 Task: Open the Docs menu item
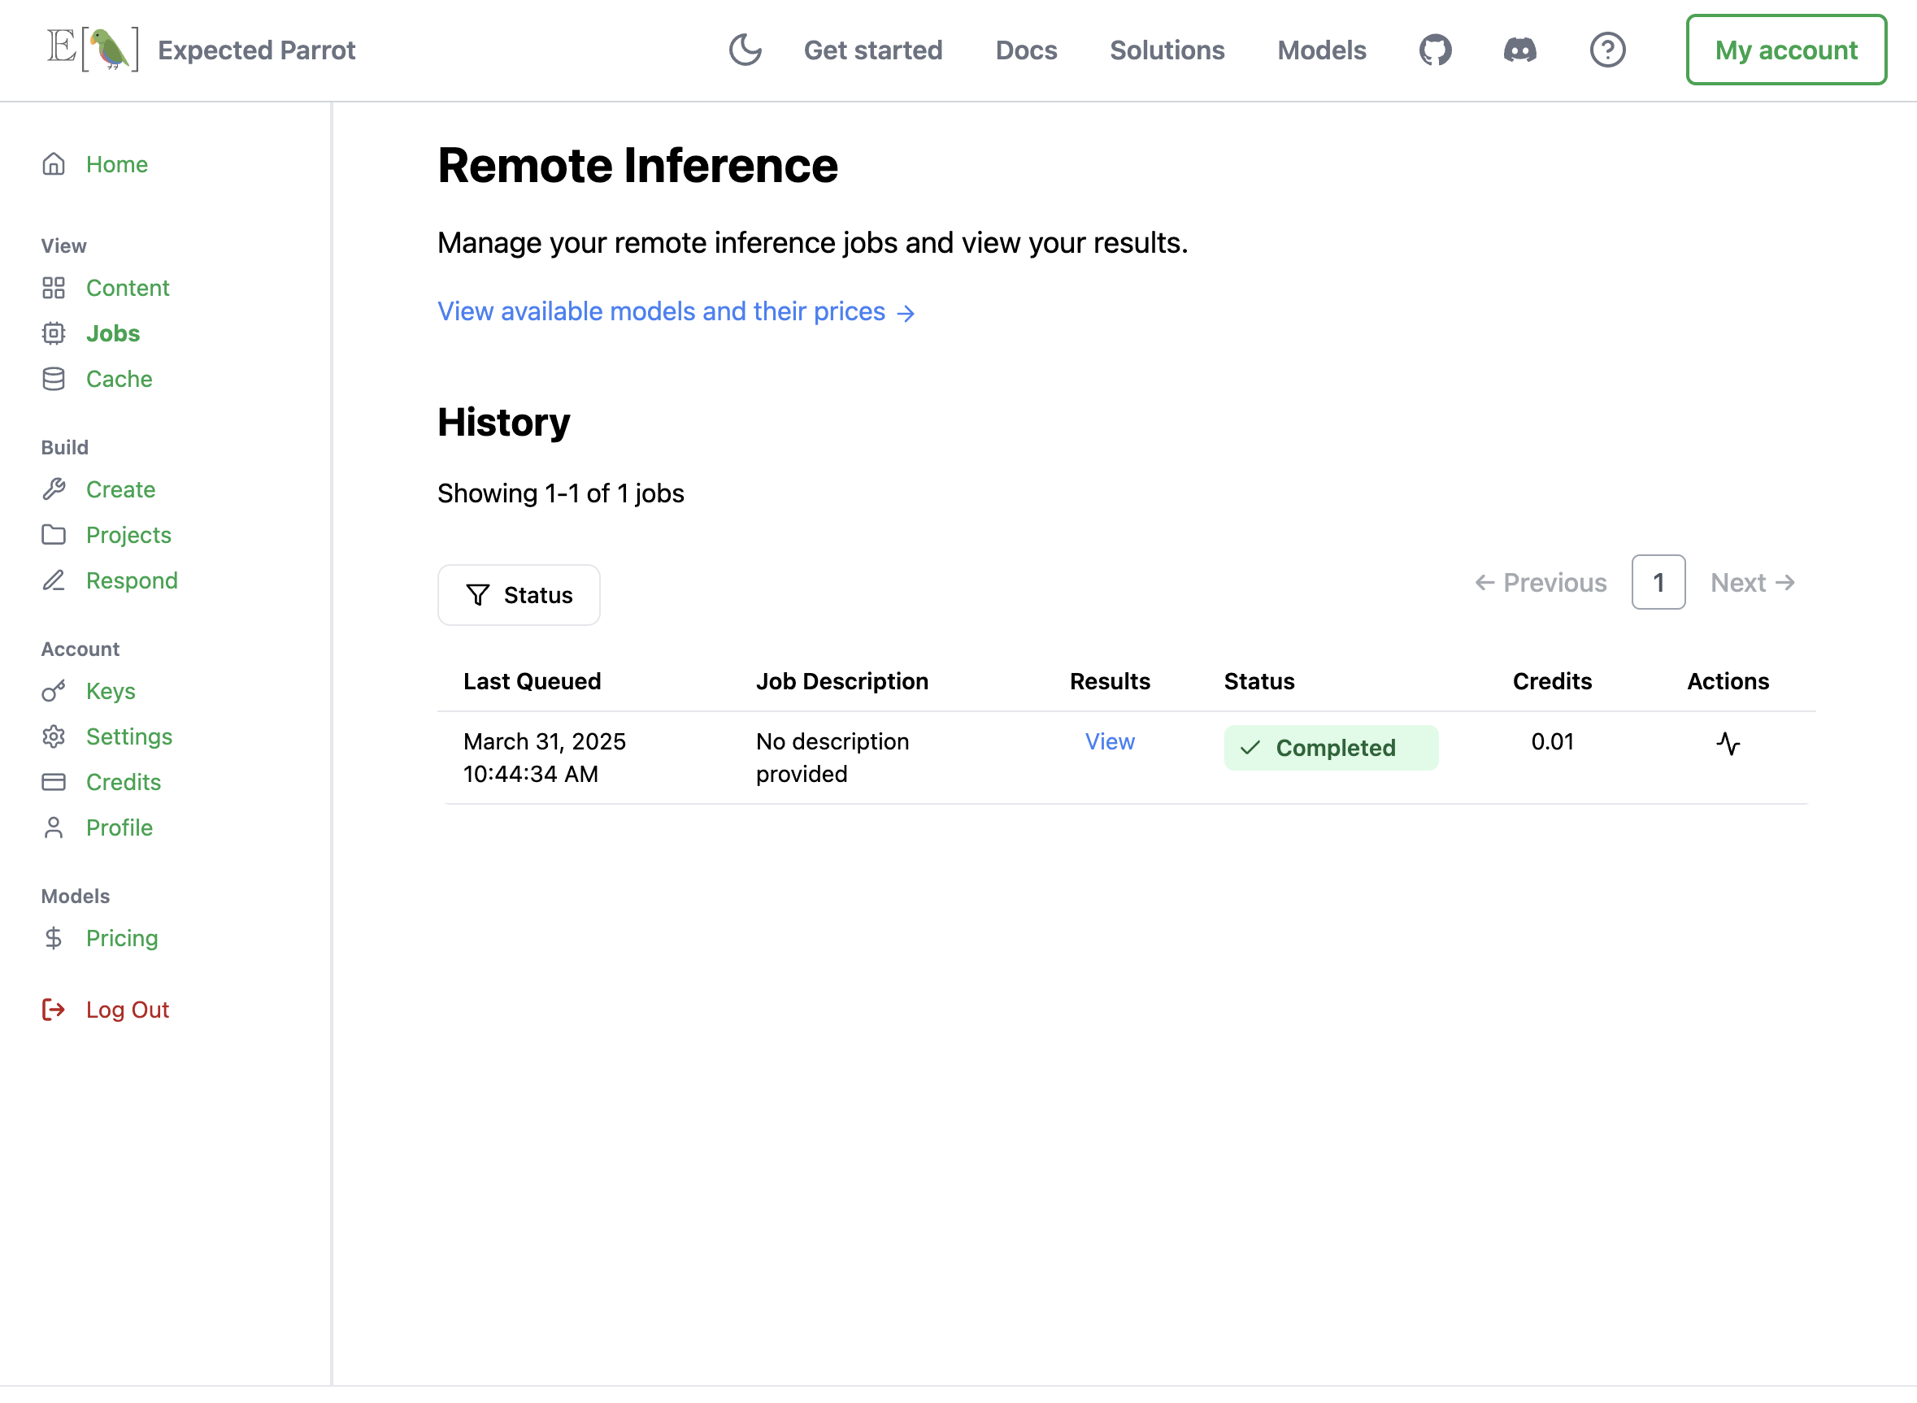[1026, 50]
